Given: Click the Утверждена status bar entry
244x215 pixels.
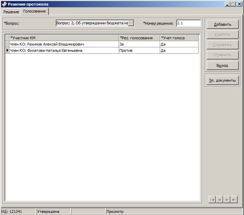Looking at the screenshot, I should point(53,212).
